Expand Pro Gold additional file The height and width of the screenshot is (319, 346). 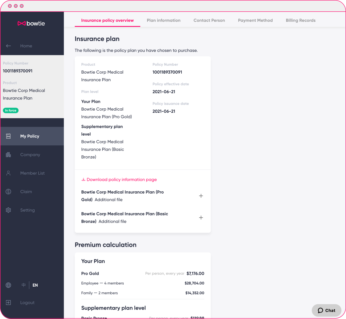point(201,196)
